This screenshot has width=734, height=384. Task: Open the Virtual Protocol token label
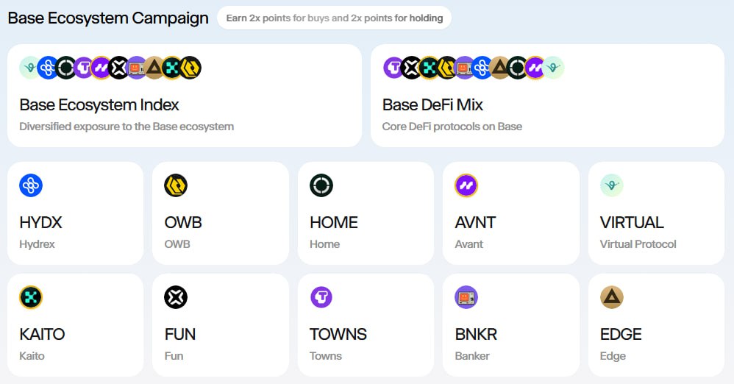tap(638, 244)
